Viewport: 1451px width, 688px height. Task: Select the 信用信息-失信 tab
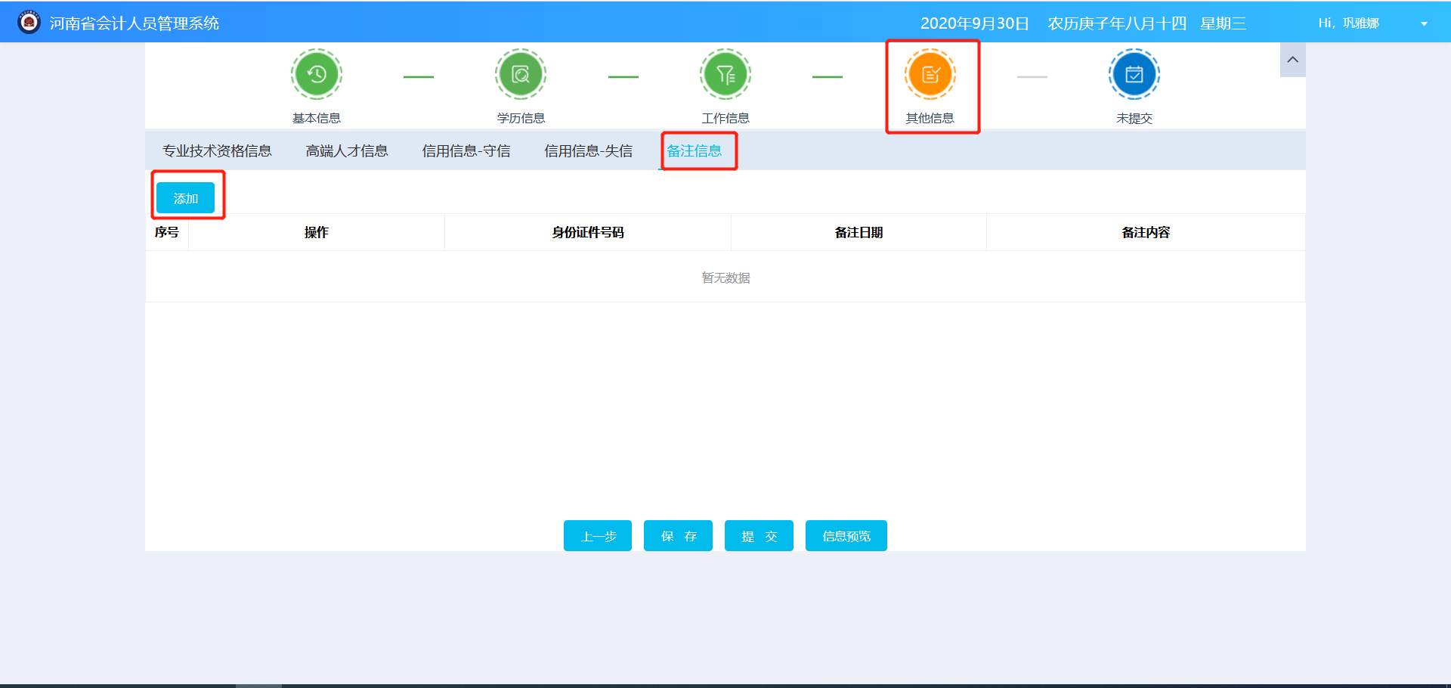click(589, 150)
